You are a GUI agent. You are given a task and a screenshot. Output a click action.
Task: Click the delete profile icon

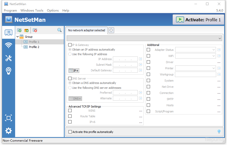35,30
